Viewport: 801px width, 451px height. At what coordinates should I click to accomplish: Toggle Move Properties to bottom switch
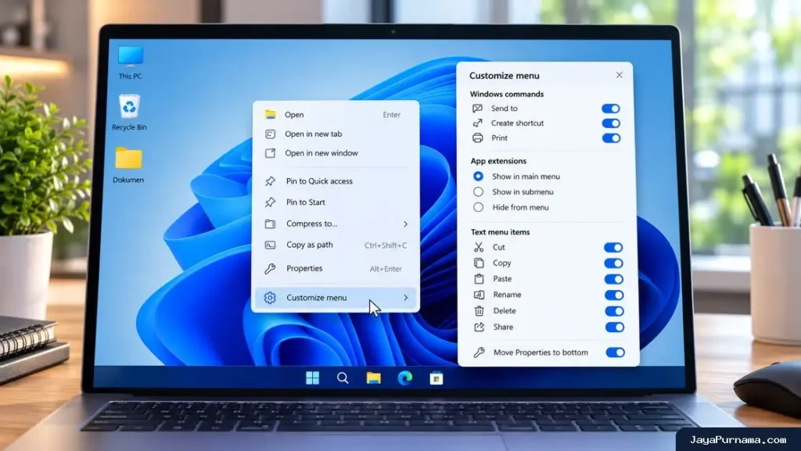[615, 353]
